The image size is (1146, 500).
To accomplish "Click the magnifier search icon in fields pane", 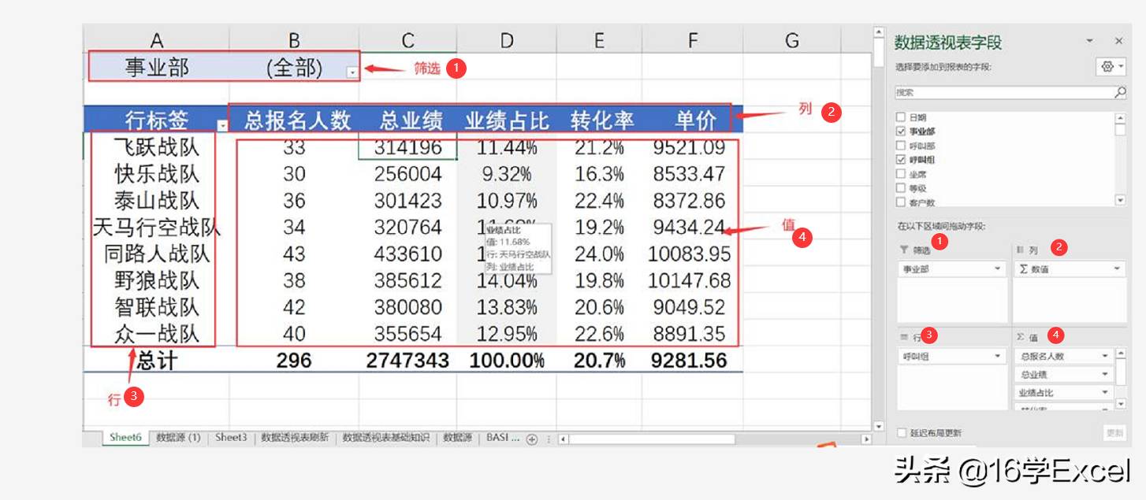I will tap(1120, 93).
